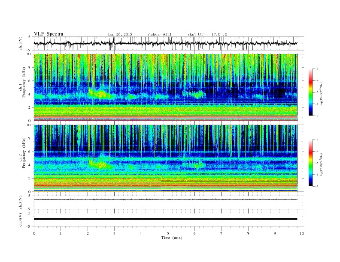Click the thick ch.4 voltage trace
The width and height of the screenshot is (340, 262).
tap(165, 219)
